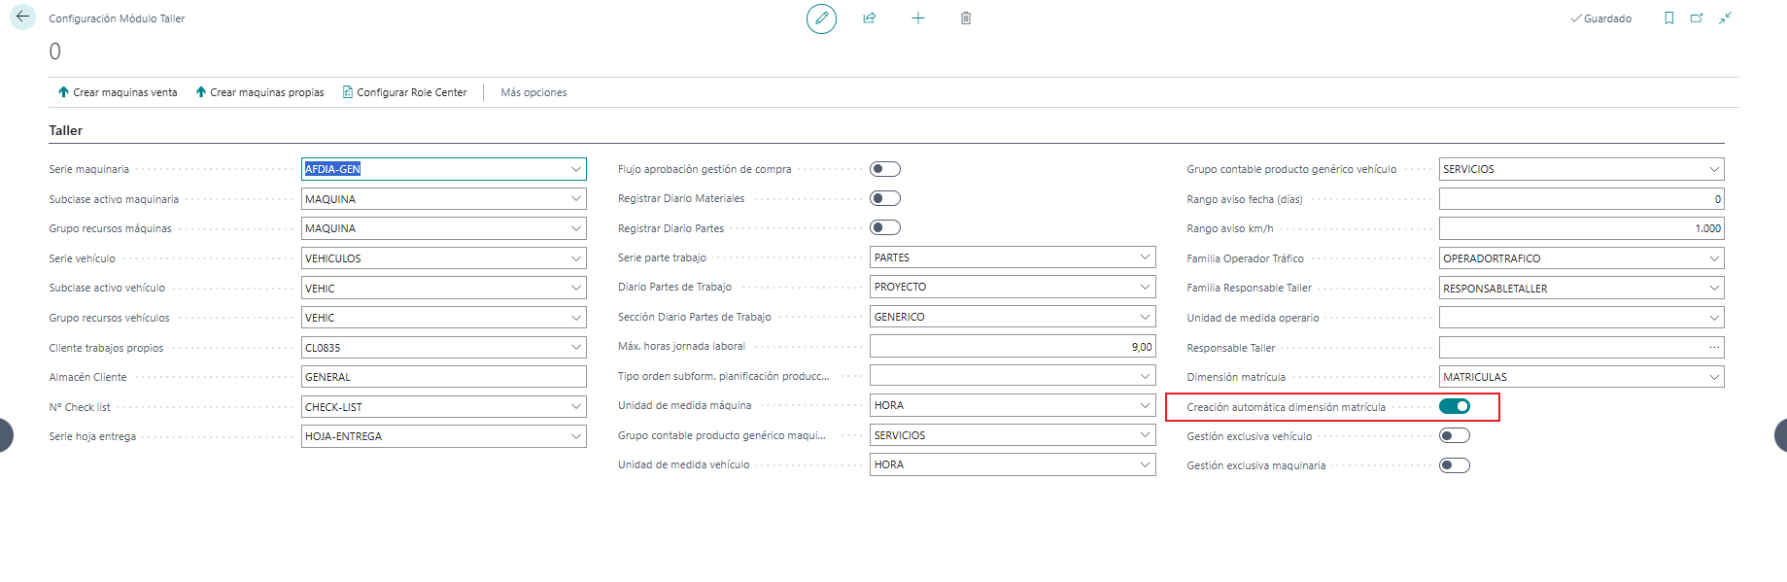Click the bookmark icon
This screenshot has height=582, width=1787.
pos(1669,18)
